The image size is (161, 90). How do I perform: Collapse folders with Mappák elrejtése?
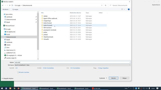point(8,78)
